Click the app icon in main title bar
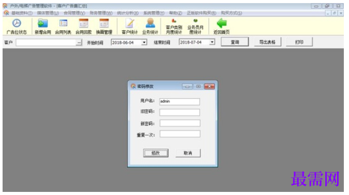The image size is (349, 195). 5,6
